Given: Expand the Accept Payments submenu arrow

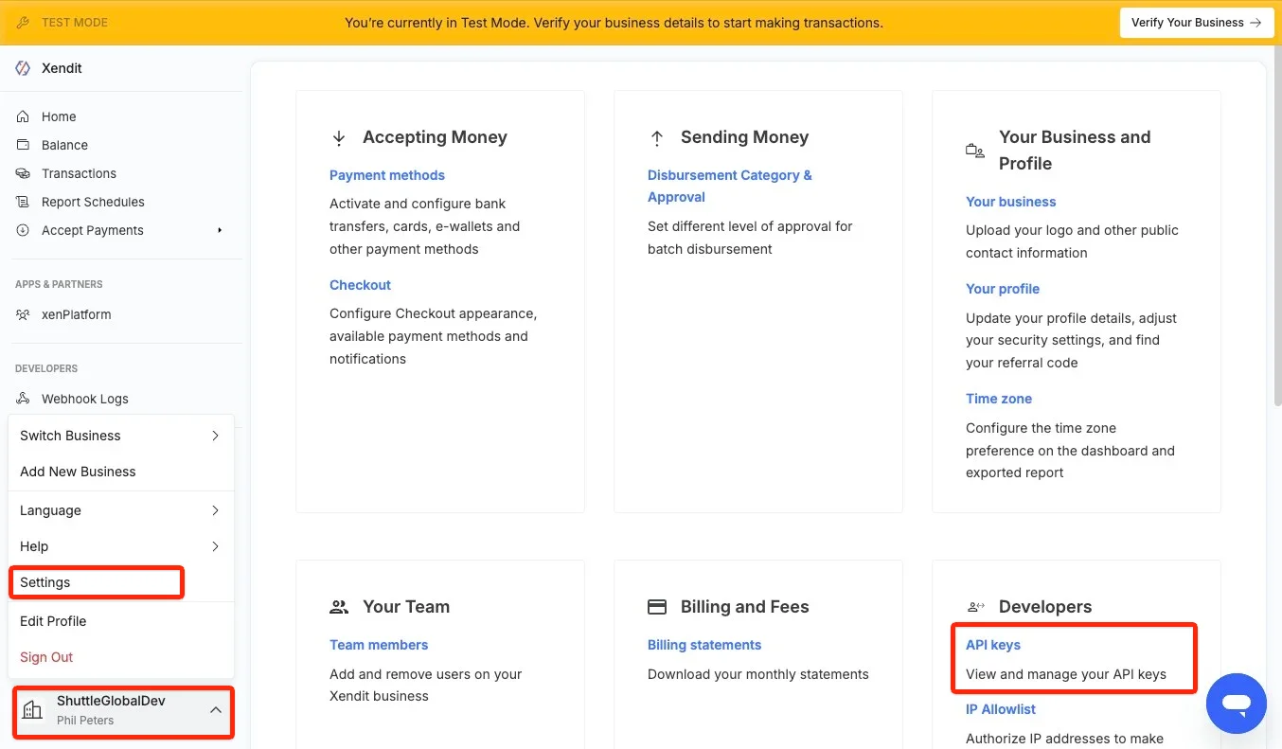Looking at the screenshot, I should 220,230.
